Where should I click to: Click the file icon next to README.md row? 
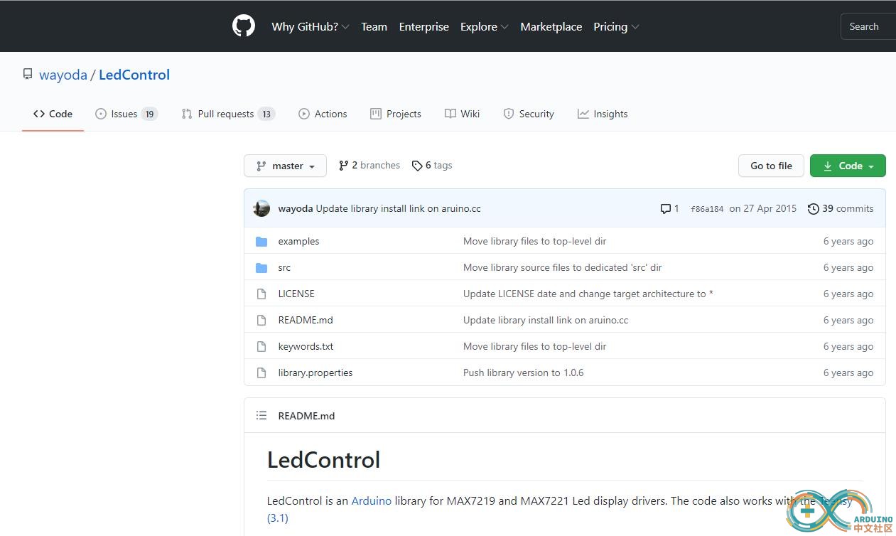tap(261, 321)
